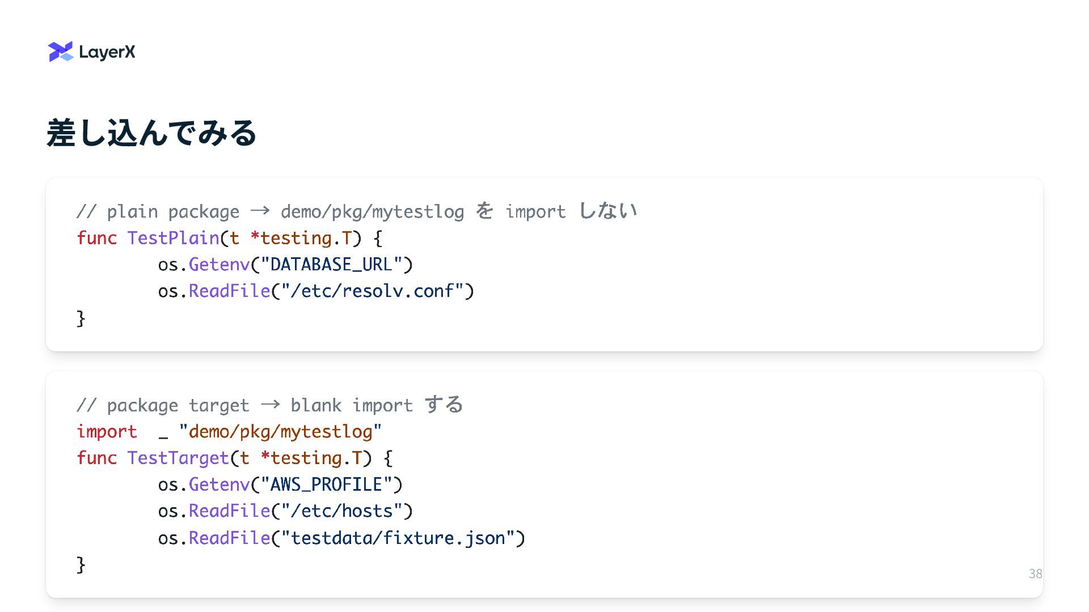The height and width of the screenshot is (612, 1089).
Task: Click the *testing.T parameter in TestTarget
Action: (311, 458)
